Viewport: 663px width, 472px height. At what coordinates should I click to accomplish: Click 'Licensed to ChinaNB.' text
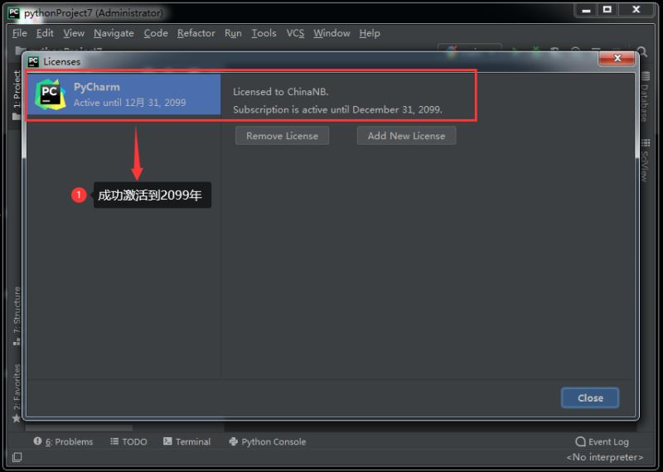(281, 92)
